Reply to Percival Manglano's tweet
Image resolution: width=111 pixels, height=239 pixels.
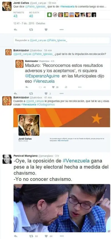[15, 236]
